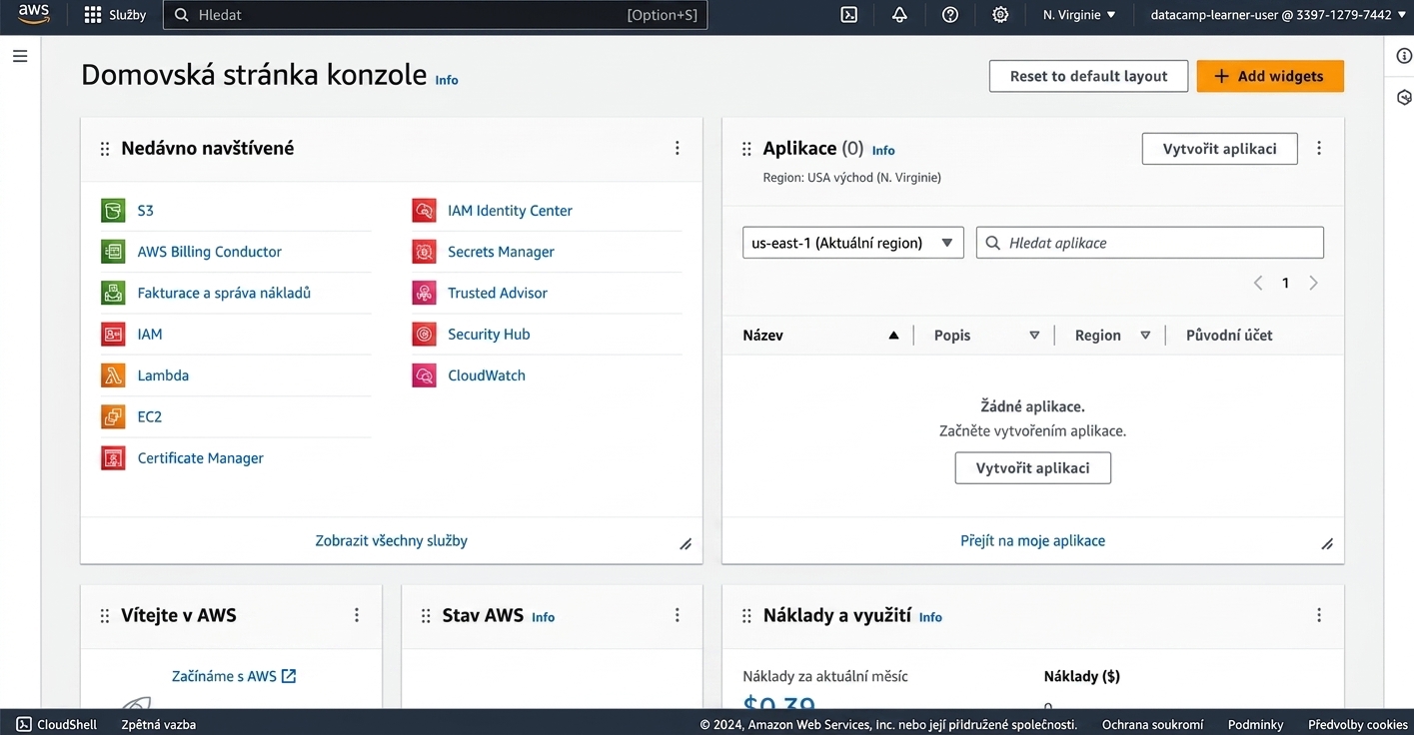Expand the us-east-1 (Aktuální region) dropdown
The width and height of the screenshot is (1414, 735).
(852, 243)
